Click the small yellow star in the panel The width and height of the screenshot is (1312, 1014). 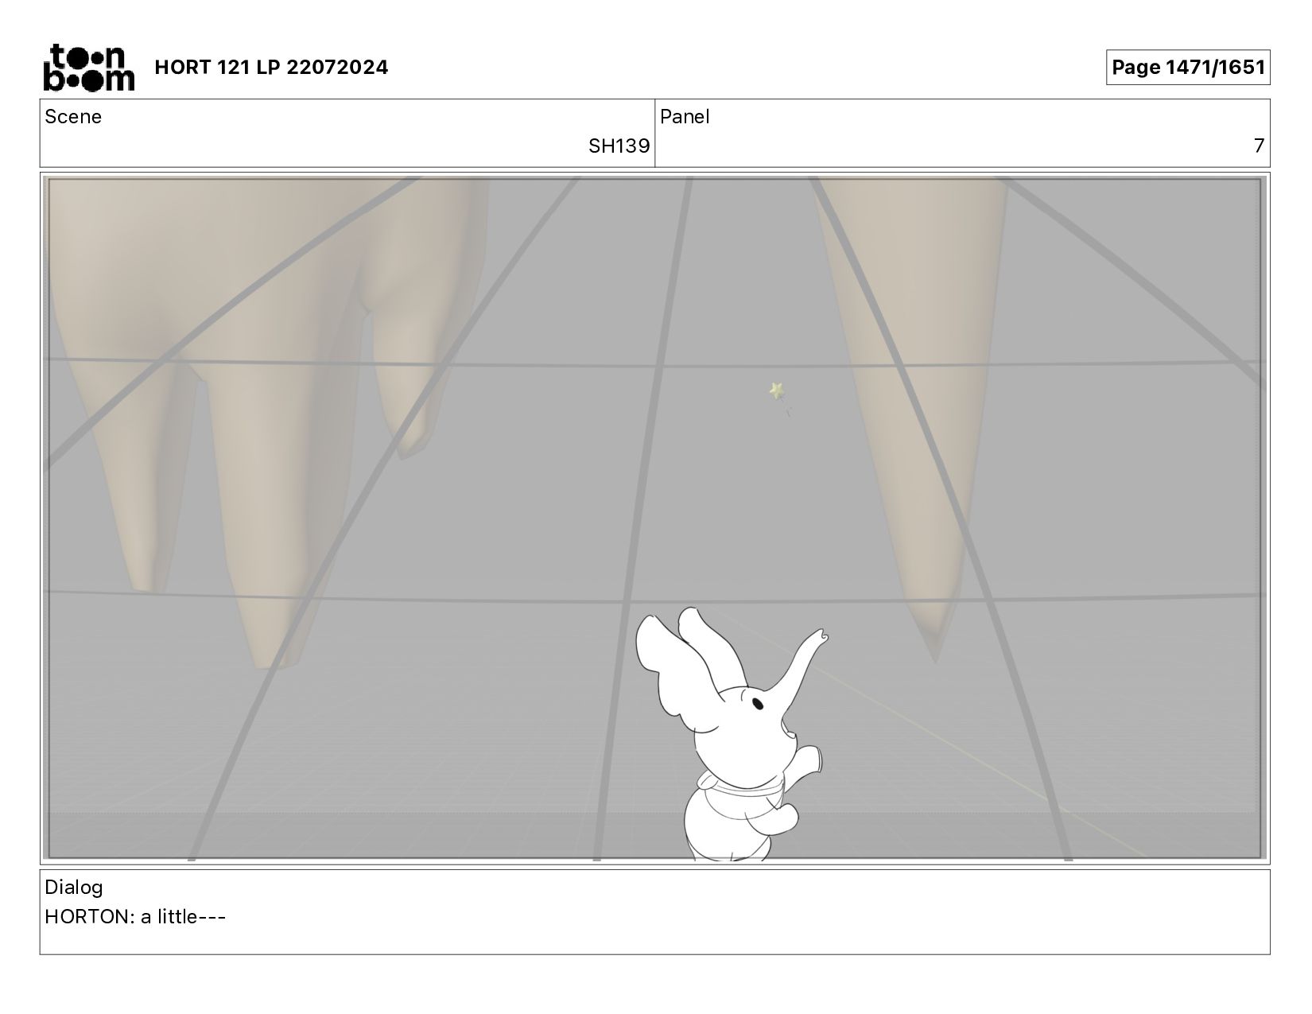777,390
